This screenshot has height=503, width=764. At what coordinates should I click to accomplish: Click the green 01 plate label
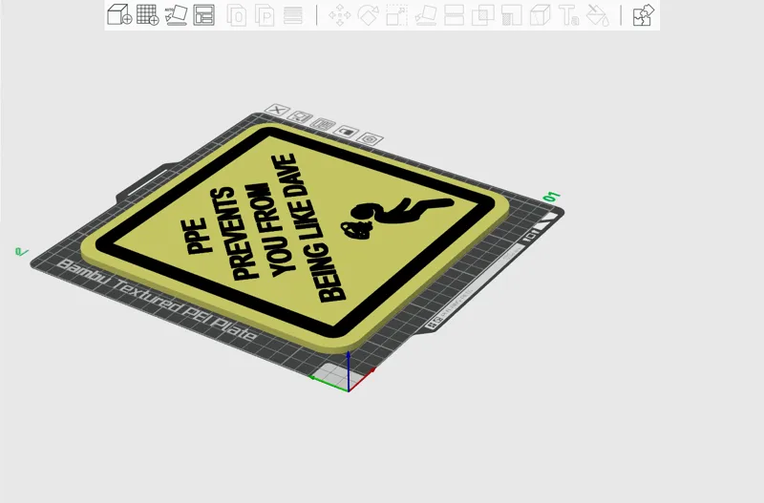click(552, 197)
